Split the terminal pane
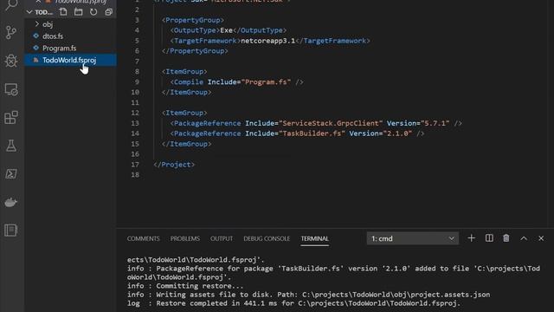This screenshot has width=554, height=312. pyautogui.click(x=489, y=238)
